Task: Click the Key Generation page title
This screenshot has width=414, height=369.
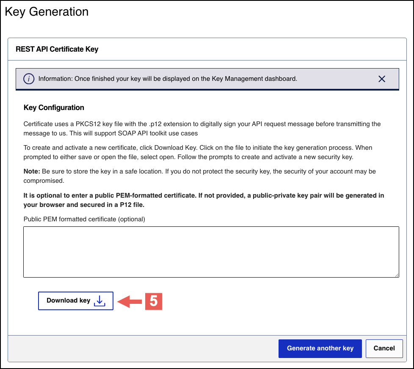Action: click(x=47, y=12)
